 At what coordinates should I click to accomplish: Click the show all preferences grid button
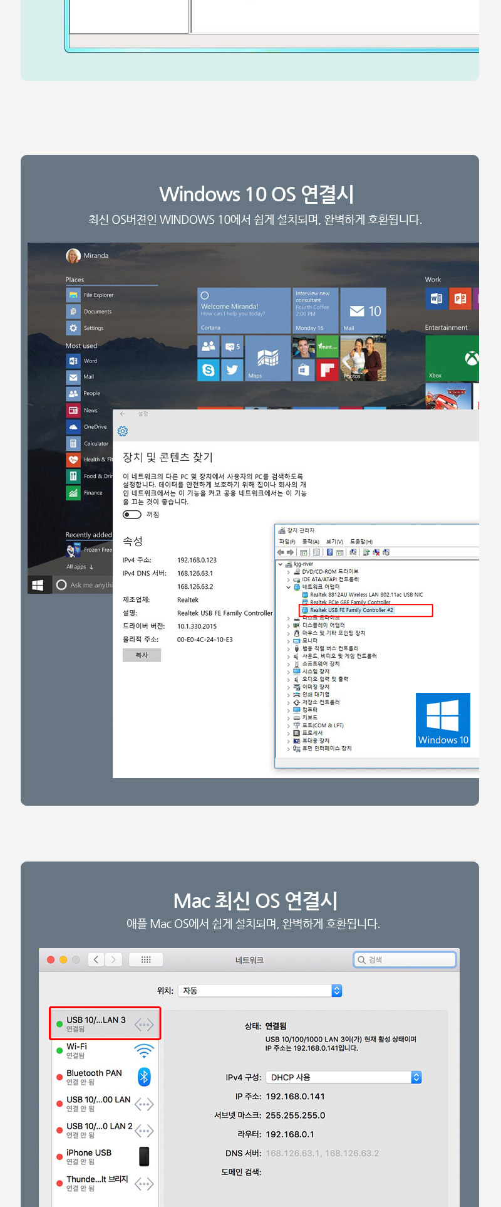[146, 959]
